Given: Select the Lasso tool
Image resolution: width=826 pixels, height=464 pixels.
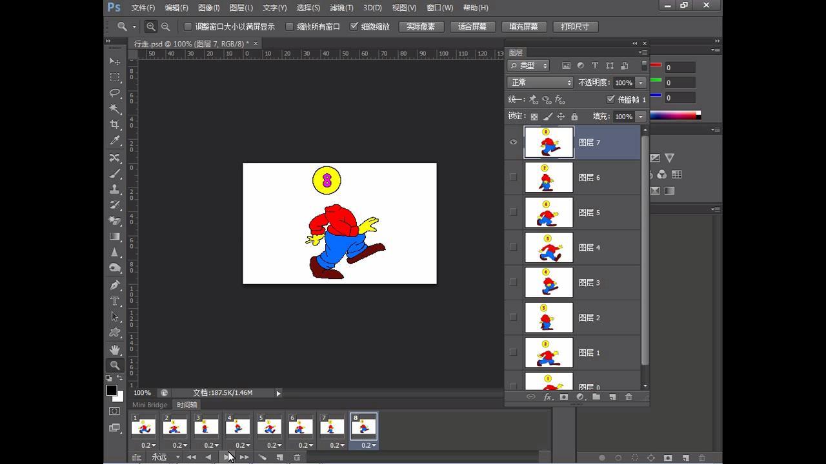Looking at the screenshot, I should (115, 93).
